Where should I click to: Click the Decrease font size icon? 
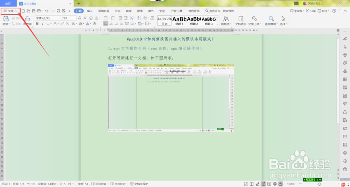pyautogui.click(x=85, y=18)
